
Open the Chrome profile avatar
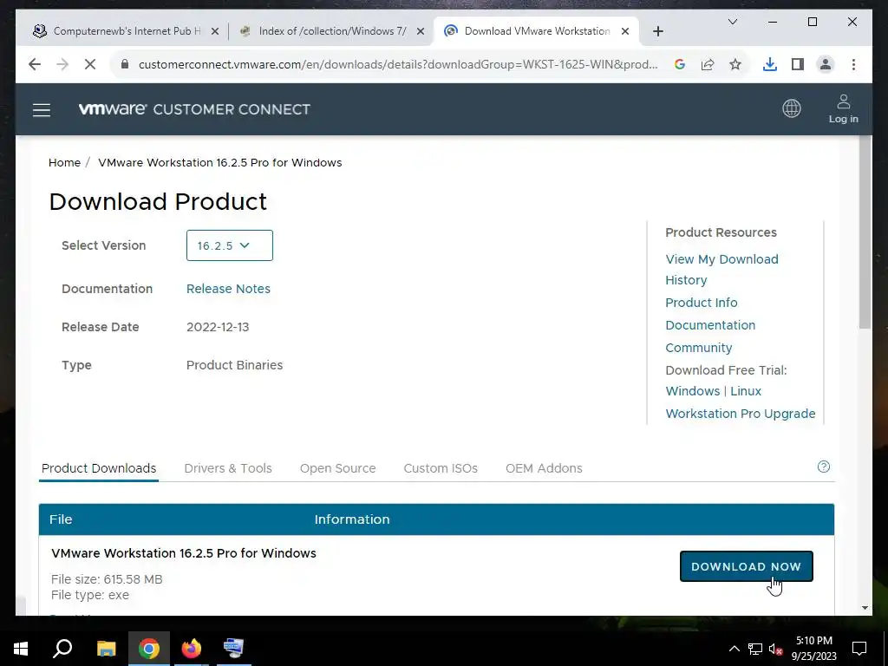826,64
